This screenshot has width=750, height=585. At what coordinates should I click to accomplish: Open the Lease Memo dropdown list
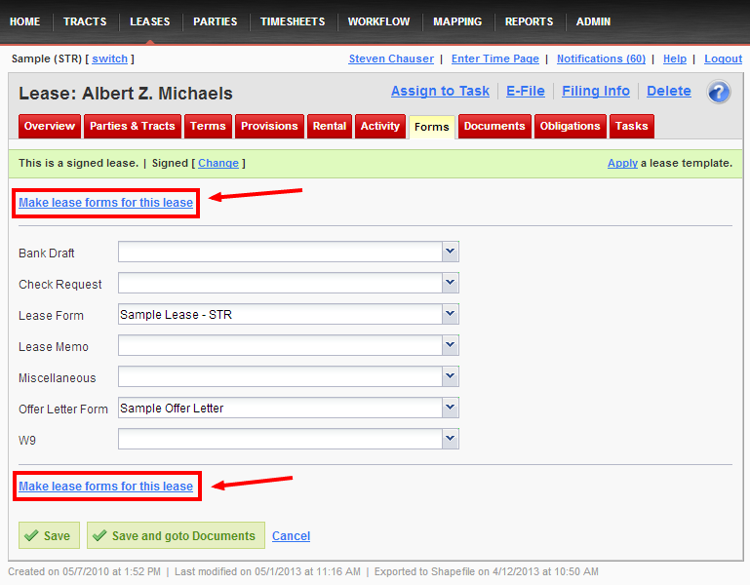tap(450, 346)
